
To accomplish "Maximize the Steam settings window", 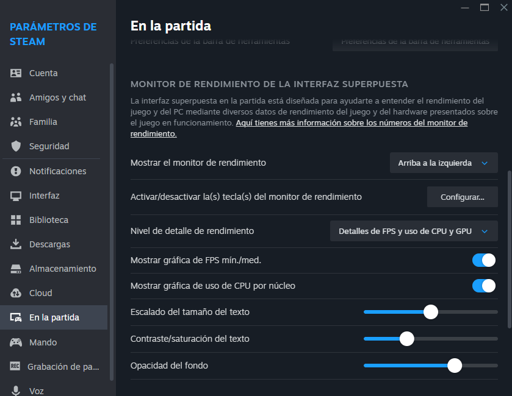I will (485, 7).
